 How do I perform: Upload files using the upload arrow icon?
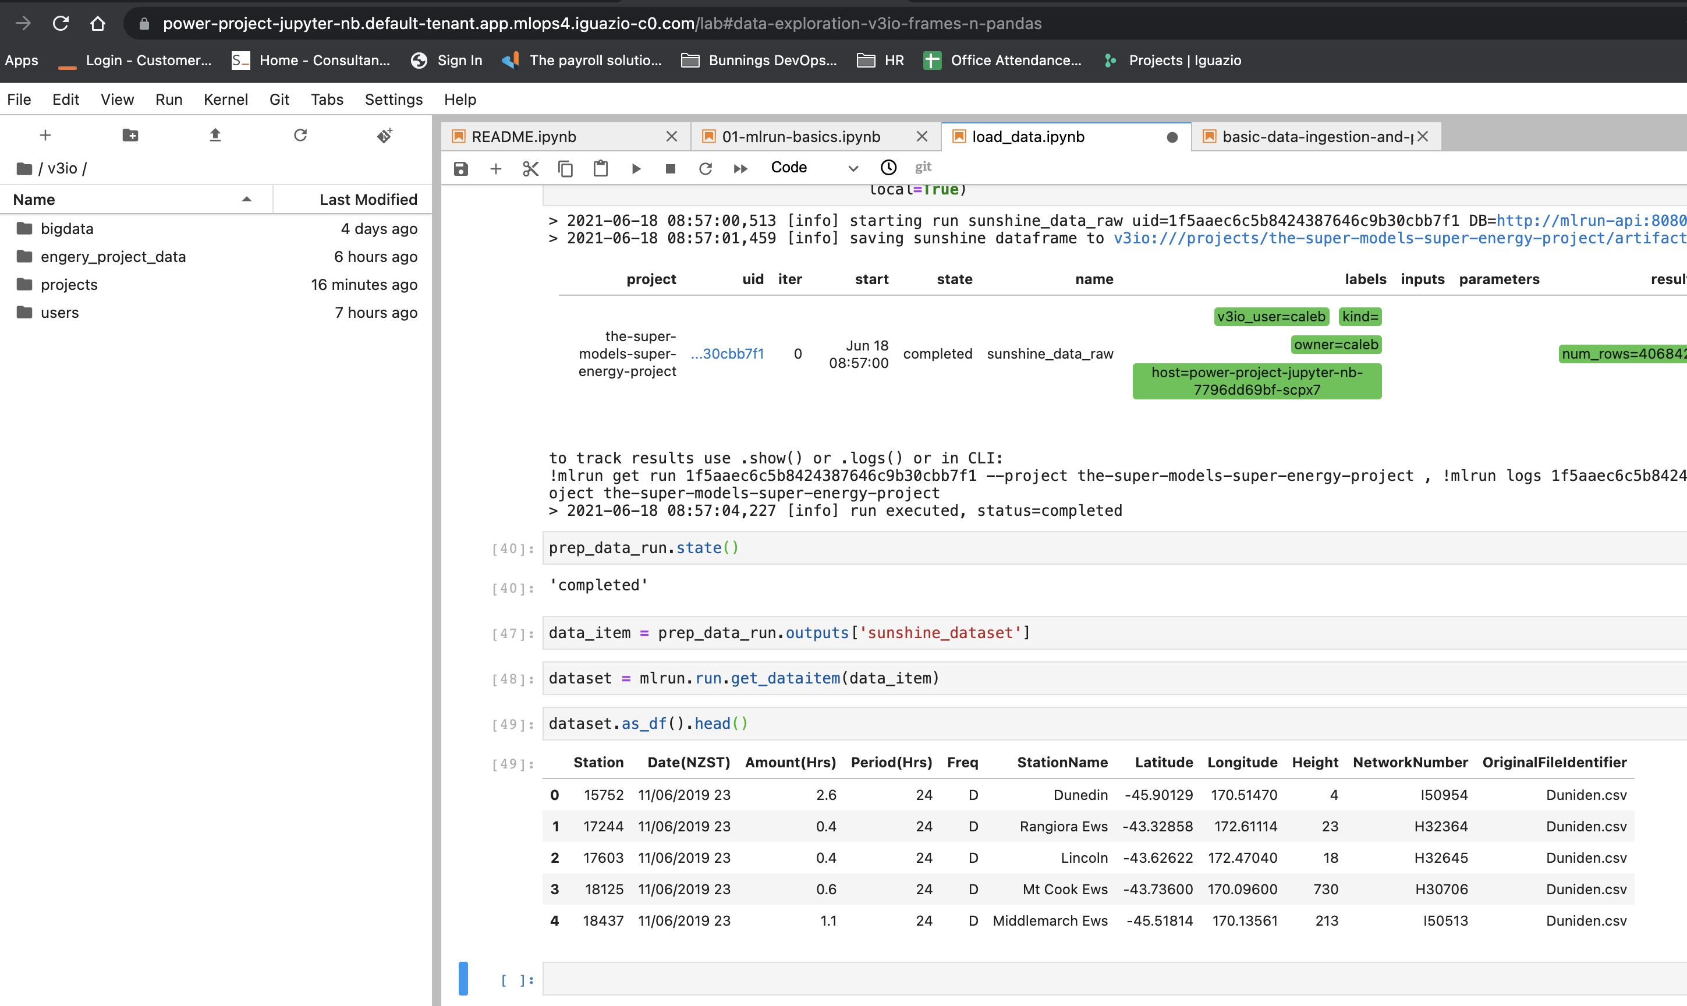pos(215,135)
